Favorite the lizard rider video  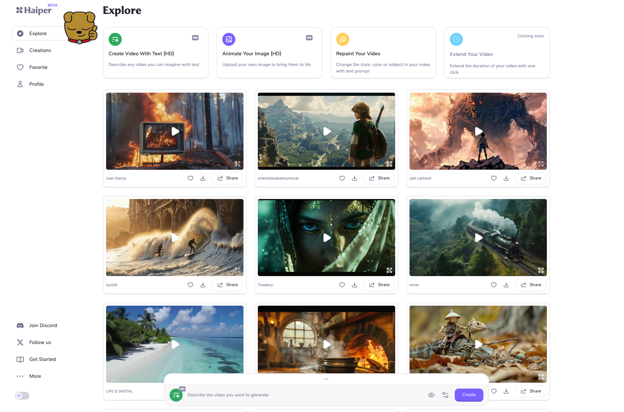point(494,391)
